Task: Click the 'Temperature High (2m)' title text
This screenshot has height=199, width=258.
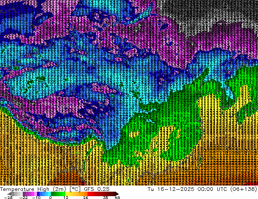Action: pos(33,189)
